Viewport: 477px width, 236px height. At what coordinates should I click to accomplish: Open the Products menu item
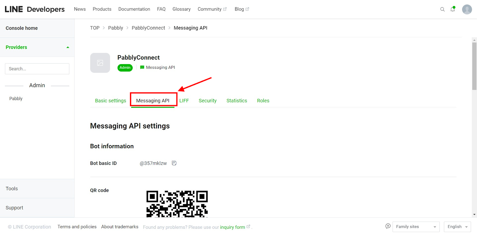[x=102, y=9]
